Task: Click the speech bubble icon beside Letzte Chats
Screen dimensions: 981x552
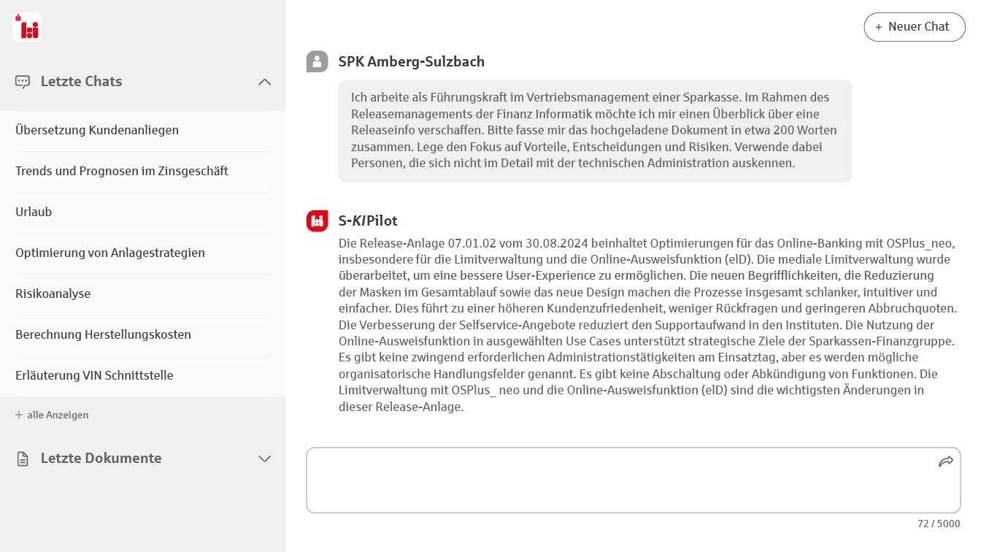Action: pyautogui.click(x=23, y=82)
